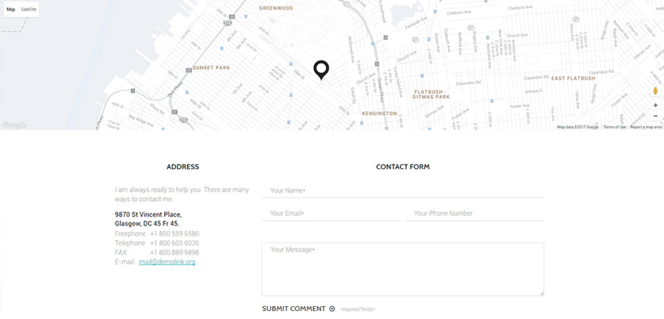Focus the Your Name input field

pos(402,190)
